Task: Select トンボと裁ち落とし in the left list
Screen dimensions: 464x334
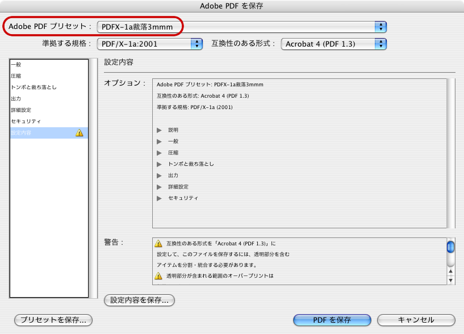Action: (x=49, y=87)
